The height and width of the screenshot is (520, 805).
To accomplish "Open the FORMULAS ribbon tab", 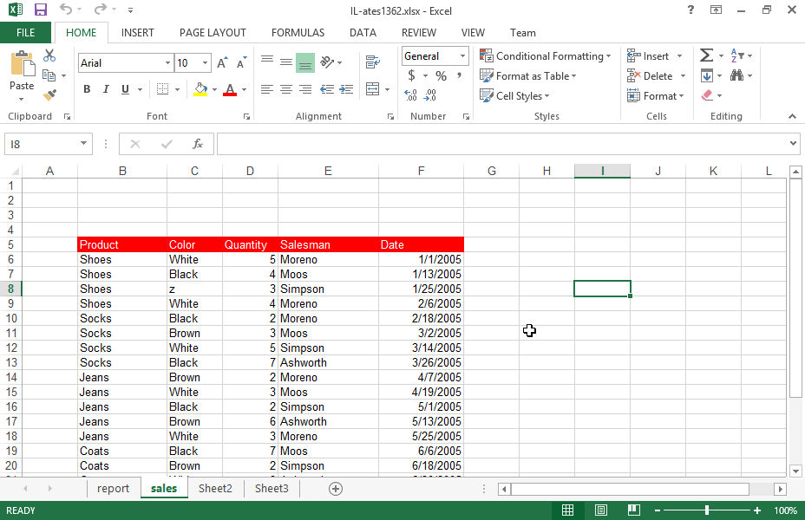I will pyautogui.click(x=298, y=33).
